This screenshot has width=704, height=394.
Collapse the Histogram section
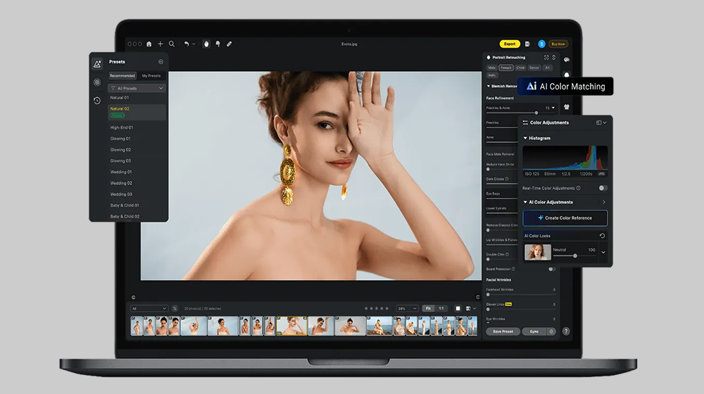pos(525,138)
